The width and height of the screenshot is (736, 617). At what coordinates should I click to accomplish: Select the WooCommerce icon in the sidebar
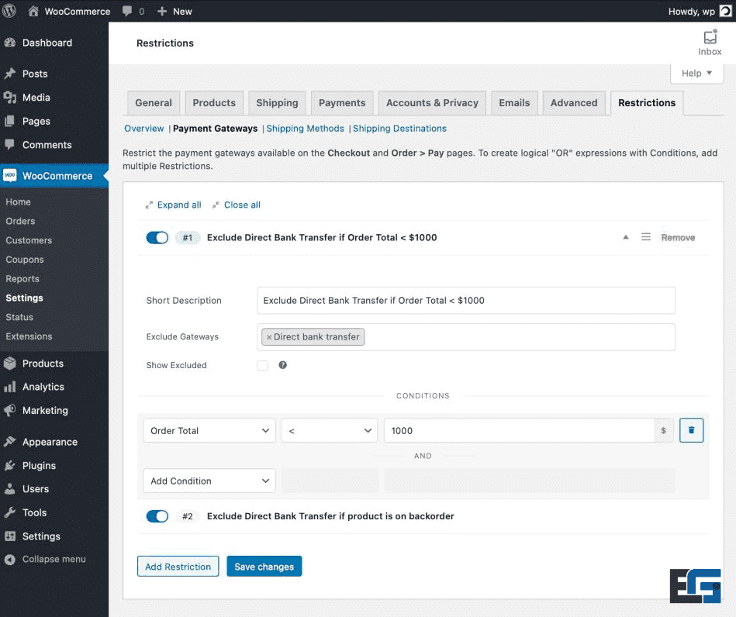coord(10,176)
